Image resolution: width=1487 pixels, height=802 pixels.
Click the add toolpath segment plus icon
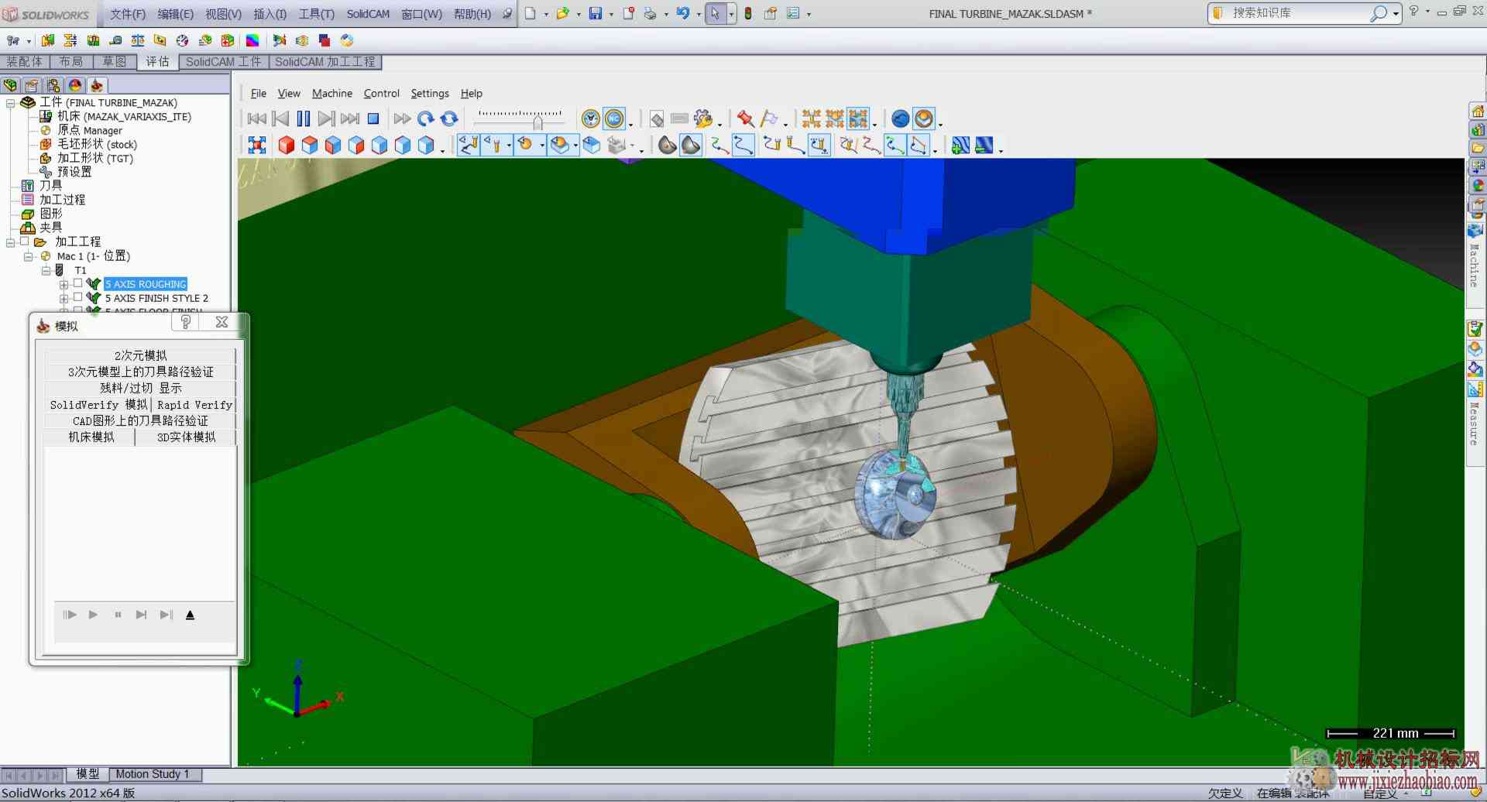click(x=960, y=145)
